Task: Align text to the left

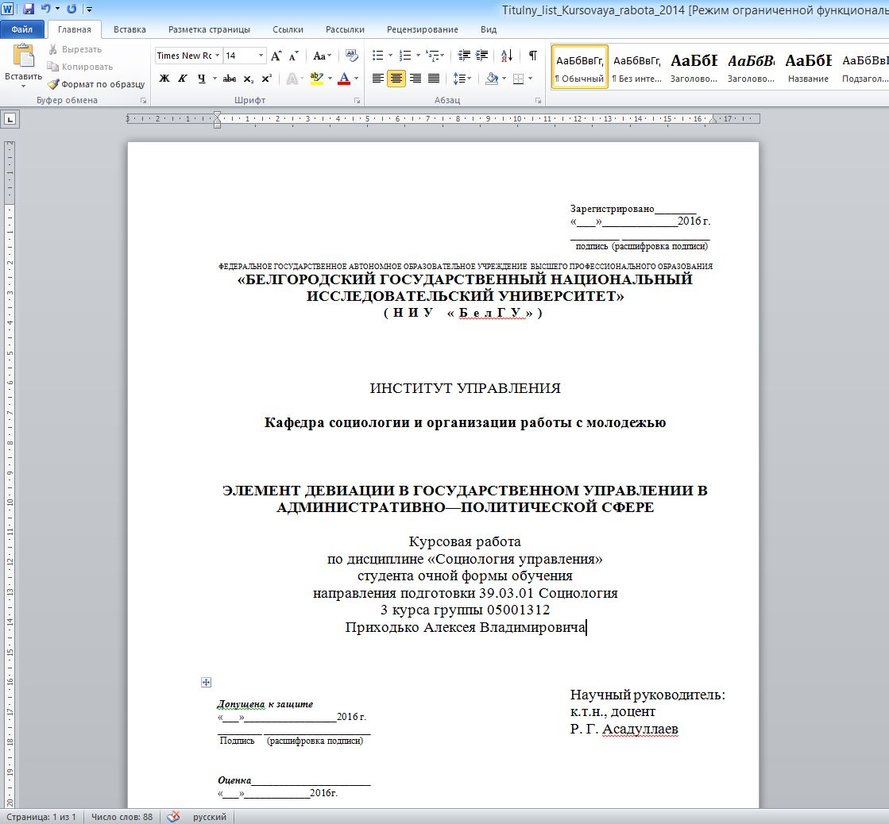Action: coord(377,79)
